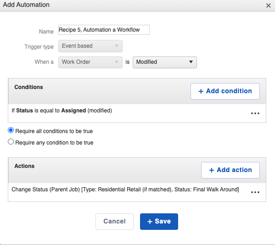Image resolution: width=275 pixels, height=245 pixels.
Task: Open the Change Status action's three-dot menu
Action: click(x=255, y=192)
